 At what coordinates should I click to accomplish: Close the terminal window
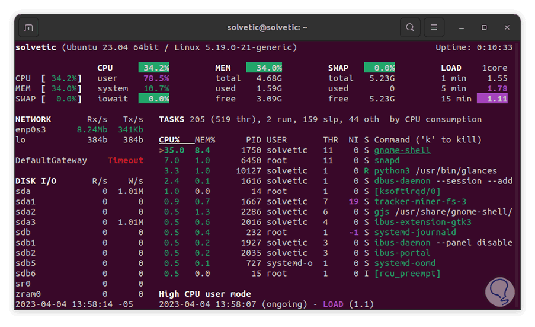[x=507, y=27]
